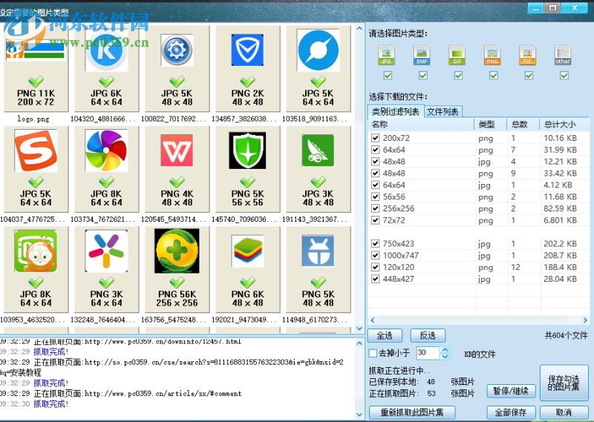This screenshot has height=422, width=594.
Task: Uncheck the 120x120 png row checkbox
Action: 375,267
